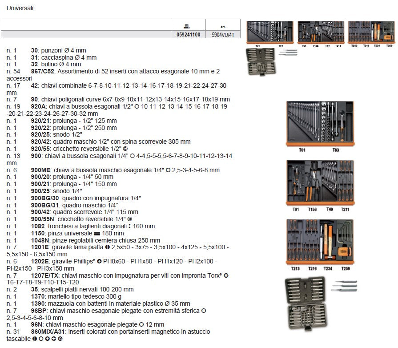Image resolution: width=398 pixels, height=348 pixels.
Task: Click the 'art.' column header
Action: pos(223,27)
